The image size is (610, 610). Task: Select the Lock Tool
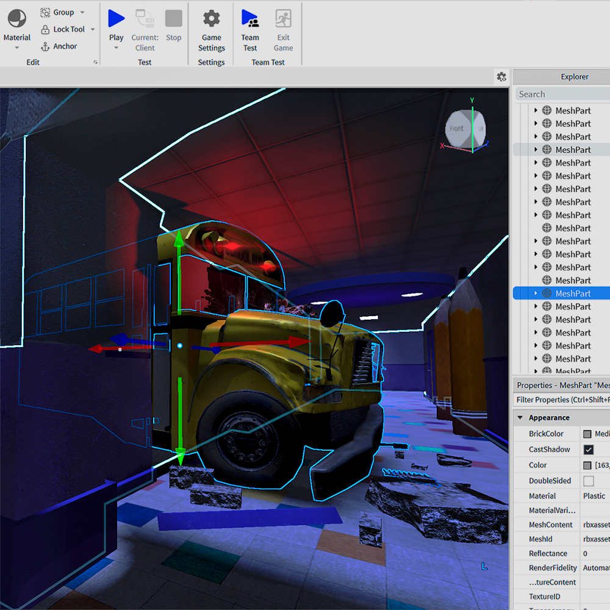click(62, 29)
